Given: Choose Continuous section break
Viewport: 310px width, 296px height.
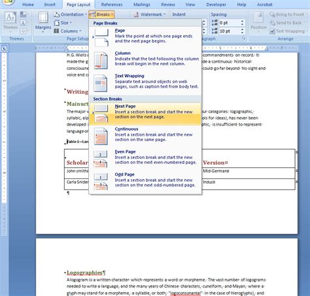Looking at the screenshot, I should click(145, 137).
